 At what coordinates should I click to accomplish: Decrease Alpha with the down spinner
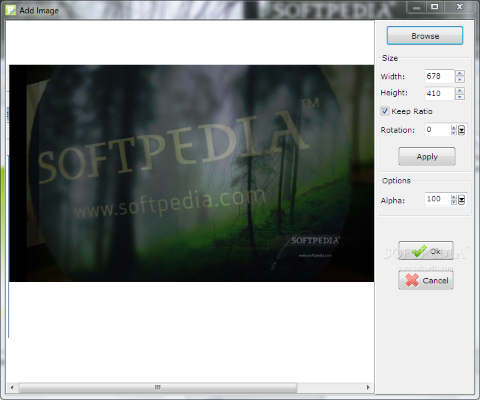tap(454, 202)
